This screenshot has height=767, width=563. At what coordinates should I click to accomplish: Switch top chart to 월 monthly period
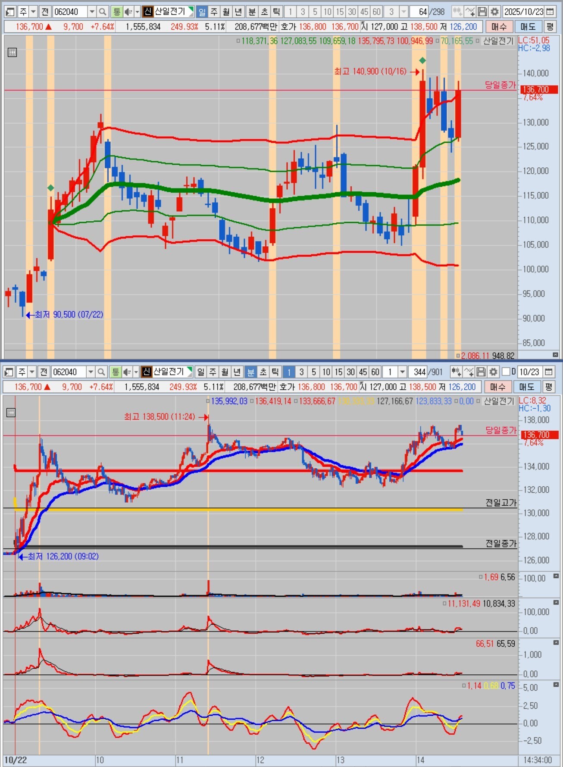pyautogui.click(x=226, y=12)
